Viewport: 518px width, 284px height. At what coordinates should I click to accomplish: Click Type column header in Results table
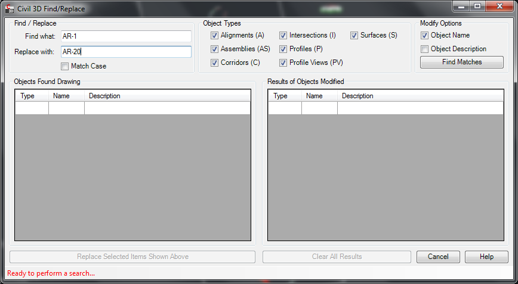point(285,96)
